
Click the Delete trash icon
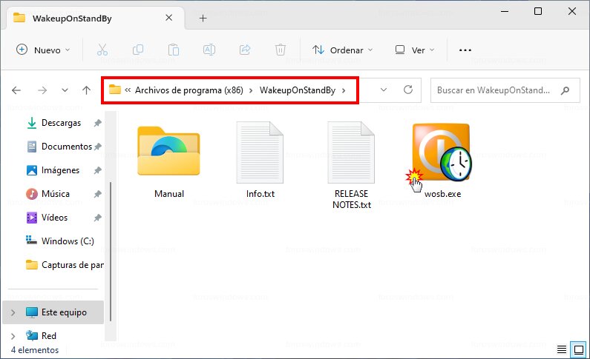tap(281, 50)
